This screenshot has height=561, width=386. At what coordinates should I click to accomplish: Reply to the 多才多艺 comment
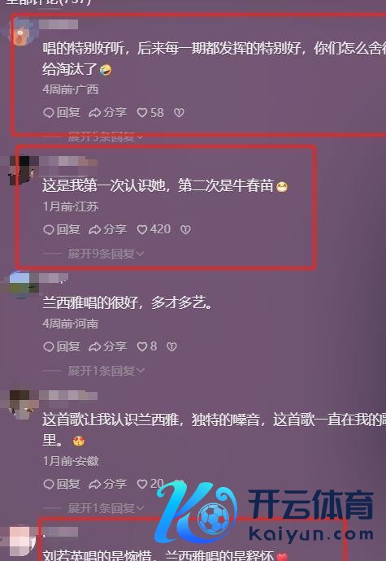pyautogui.click(x=62, y=346)
